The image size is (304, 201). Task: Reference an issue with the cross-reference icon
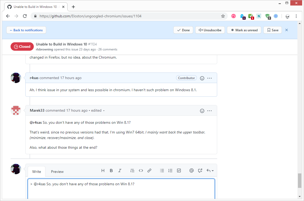[x=200, y=171]
